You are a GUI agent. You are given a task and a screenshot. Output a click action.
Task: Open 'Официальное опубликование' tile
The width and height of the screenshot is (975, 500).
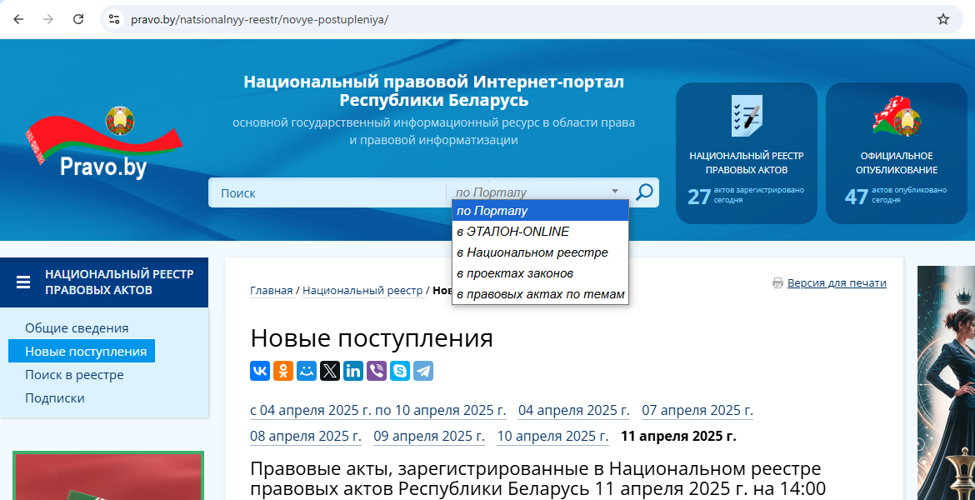(896, 152)
